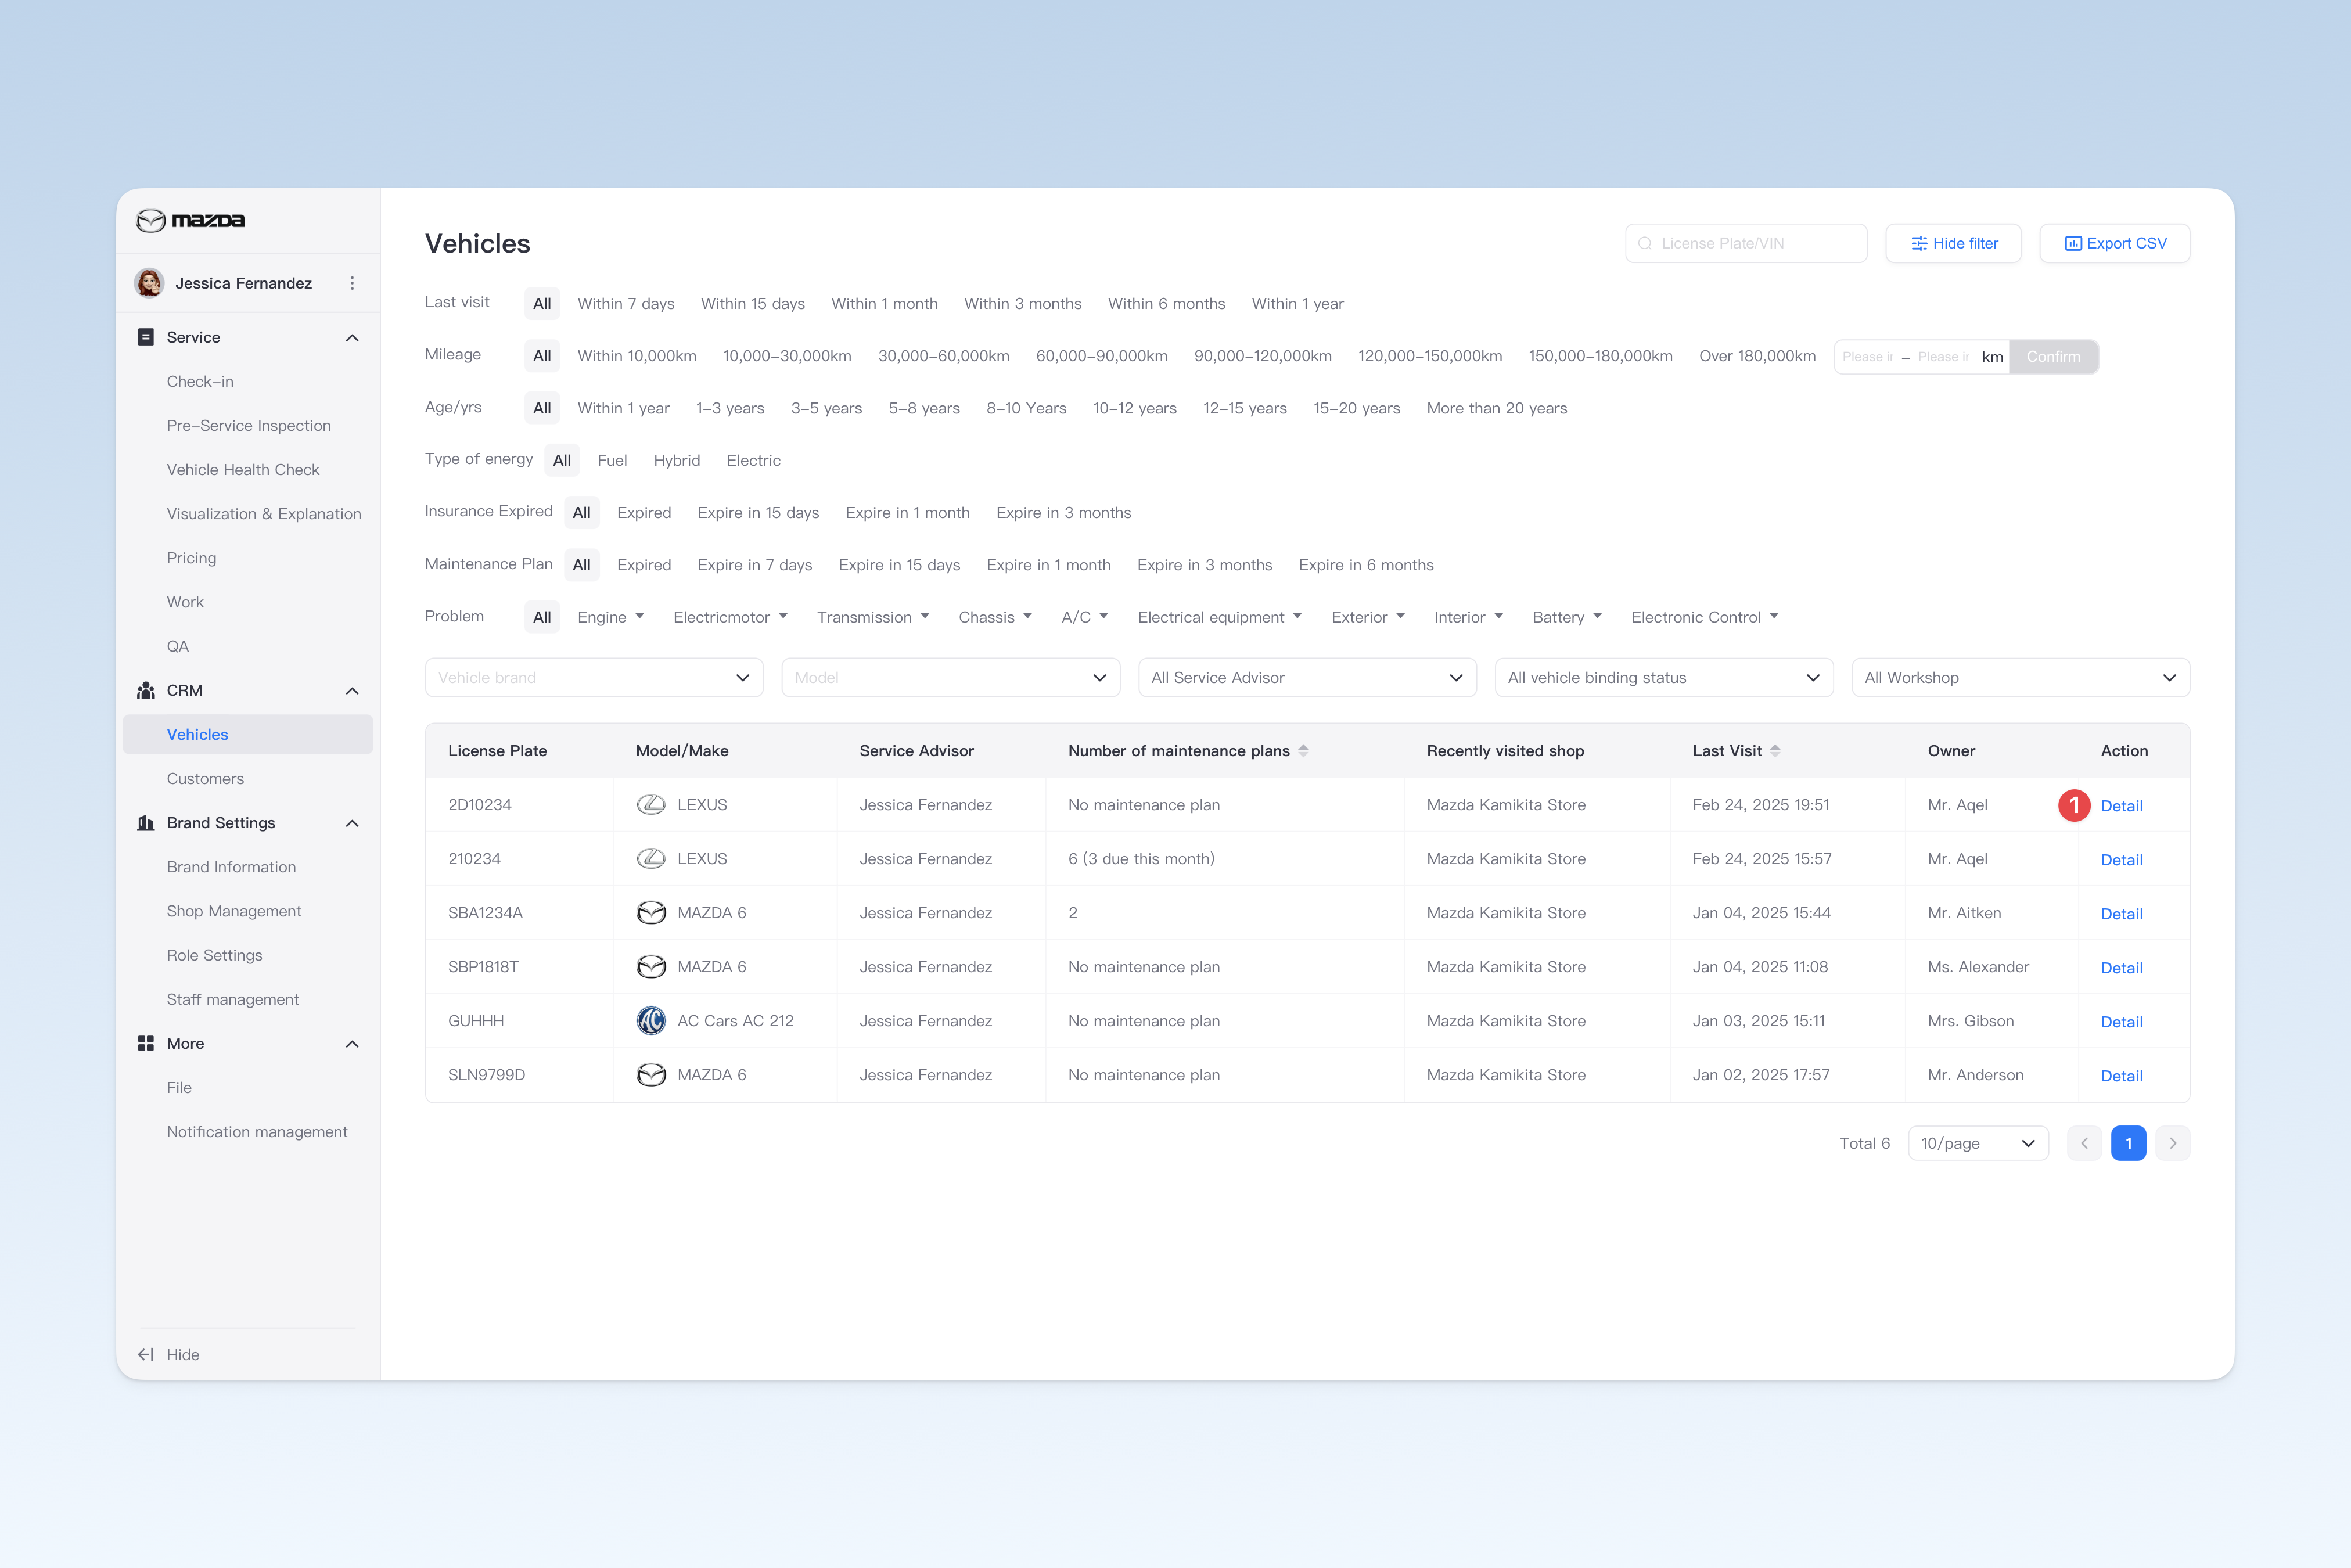2351x1568 pixels.
Task: Open the All Service Advisor dropdown
Action: 1307,678
